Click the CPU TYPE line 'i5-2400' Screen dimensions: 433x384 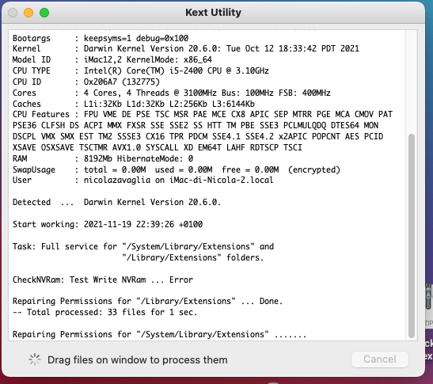(141, 70)
